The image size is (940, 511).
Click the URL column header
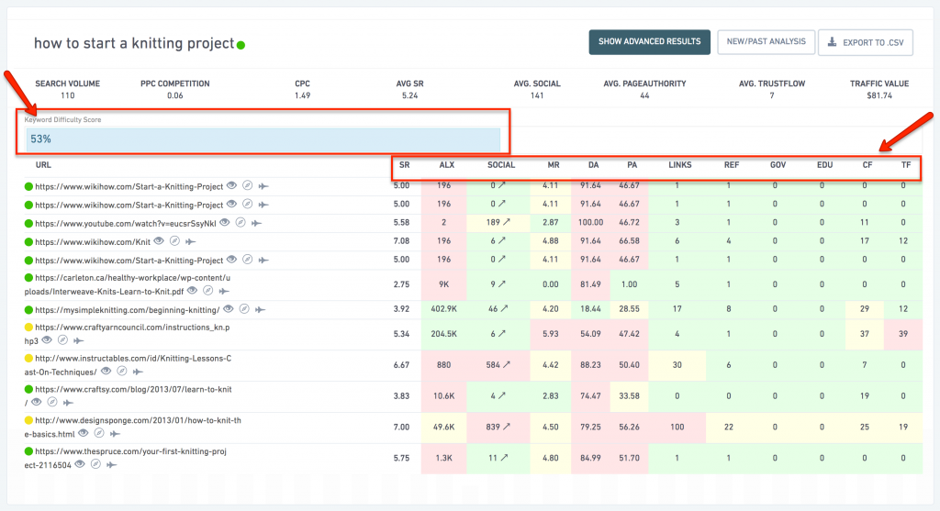tap(43, 165)
